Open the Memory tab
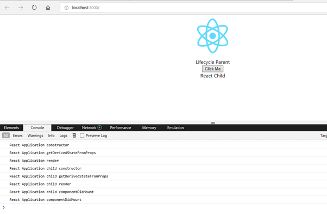This screenshot has width=327, height=214. [149, 127]
